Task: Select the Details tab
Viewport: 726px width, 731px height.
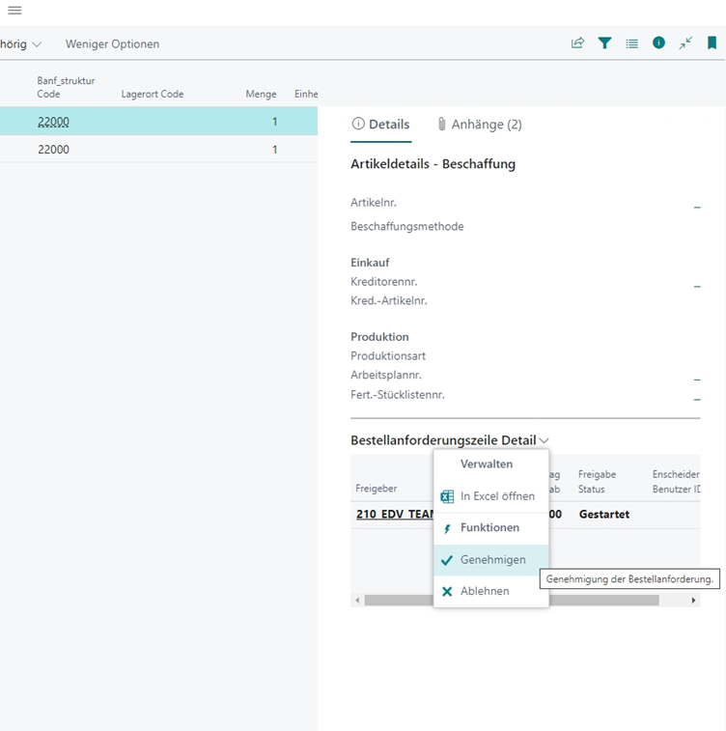Action: [380, 125]
